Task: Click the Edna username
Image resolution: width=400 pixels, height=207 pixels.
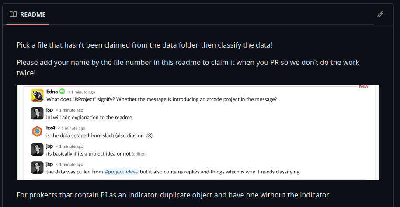Action: pyautogui.click(x=52, y=92)
